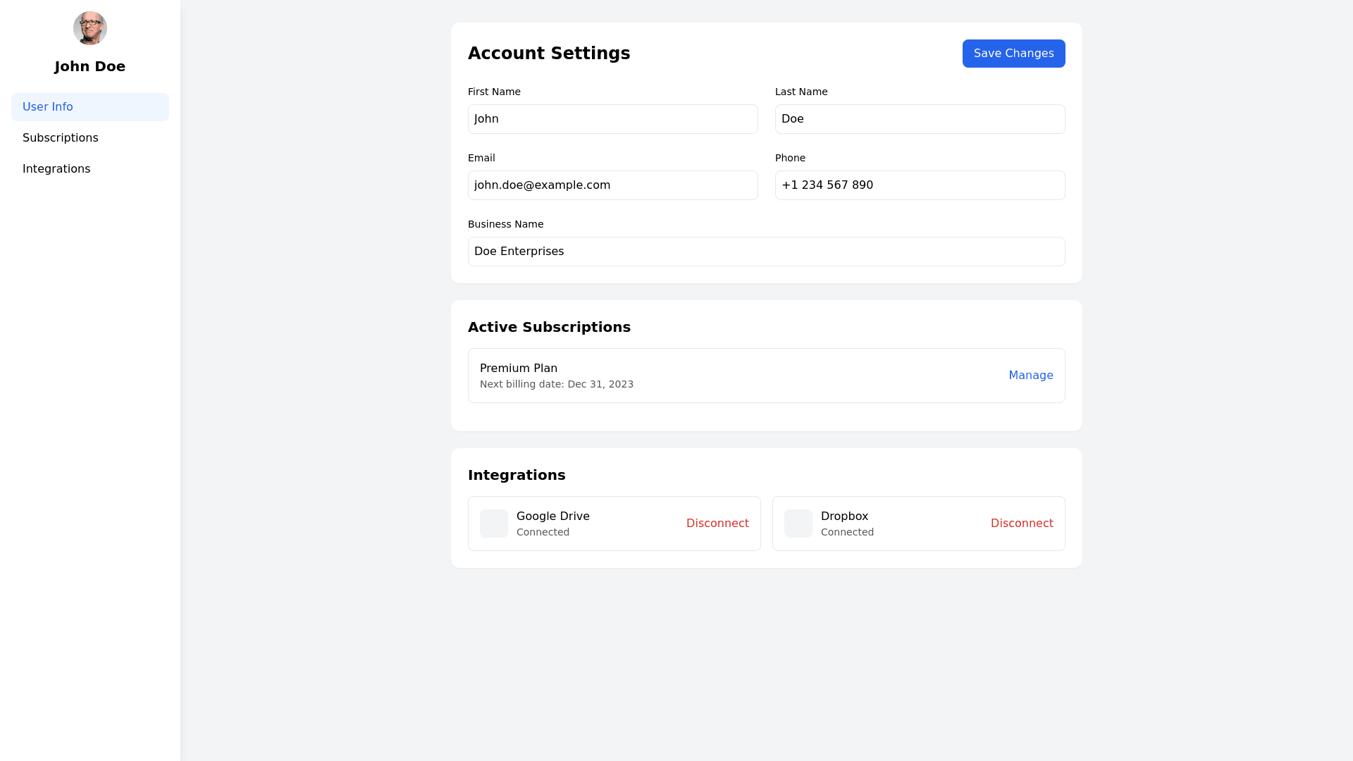
Task: Open the User Info sidebar section
Action: pos(90,107)
